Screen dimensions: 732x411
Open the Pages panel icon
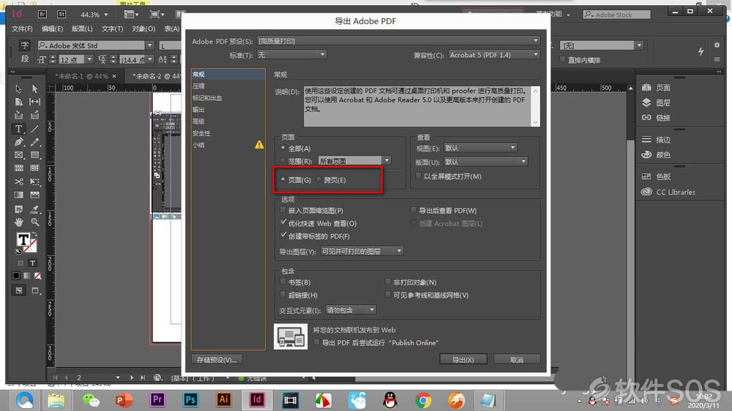646,87
